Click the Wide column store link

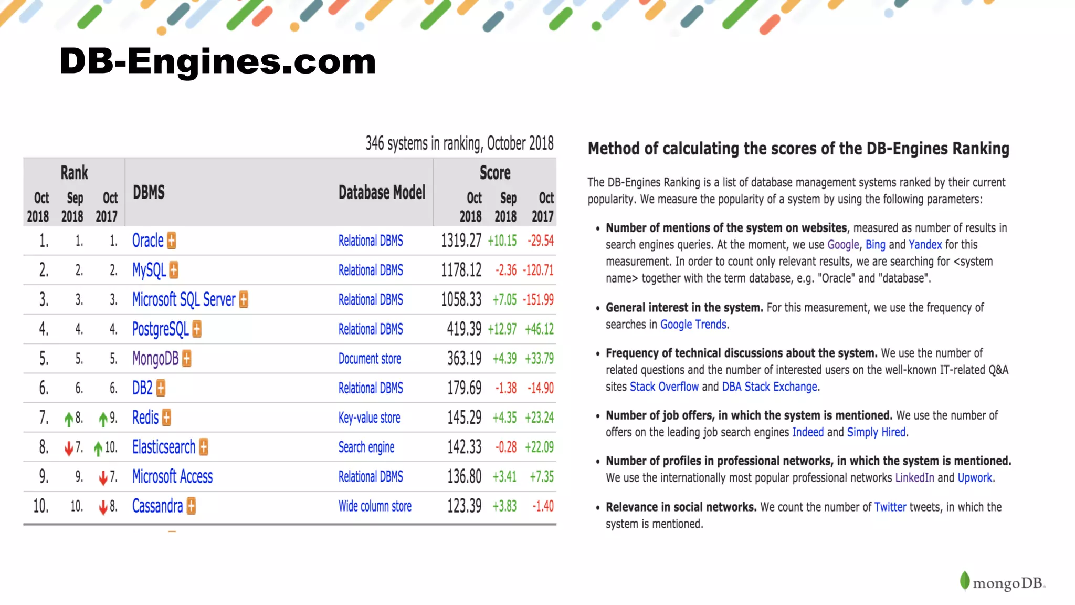(374, 506)
